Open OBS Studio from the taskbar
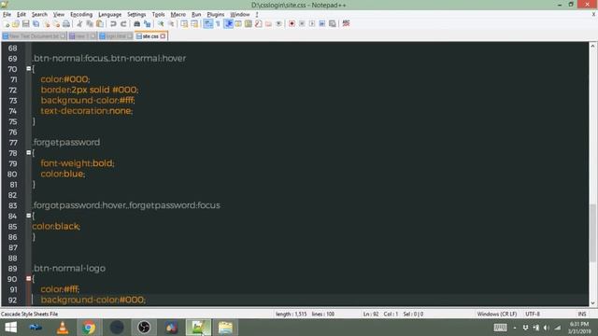Screen dimensions: 598x336 tap(144, 328)
